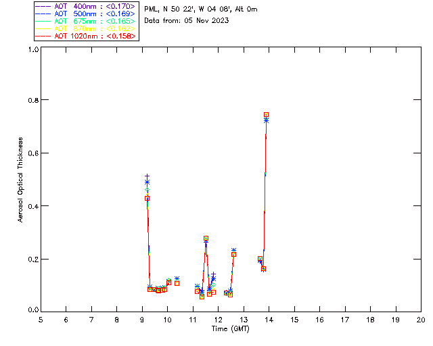Image resolution: width=433 pixels, height=346 pixels.
Task: Click the x-axis label 14
Action: 269,320
